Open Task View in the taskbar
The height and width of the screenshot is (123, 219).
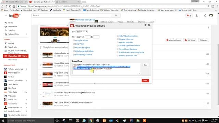[57, 121]
